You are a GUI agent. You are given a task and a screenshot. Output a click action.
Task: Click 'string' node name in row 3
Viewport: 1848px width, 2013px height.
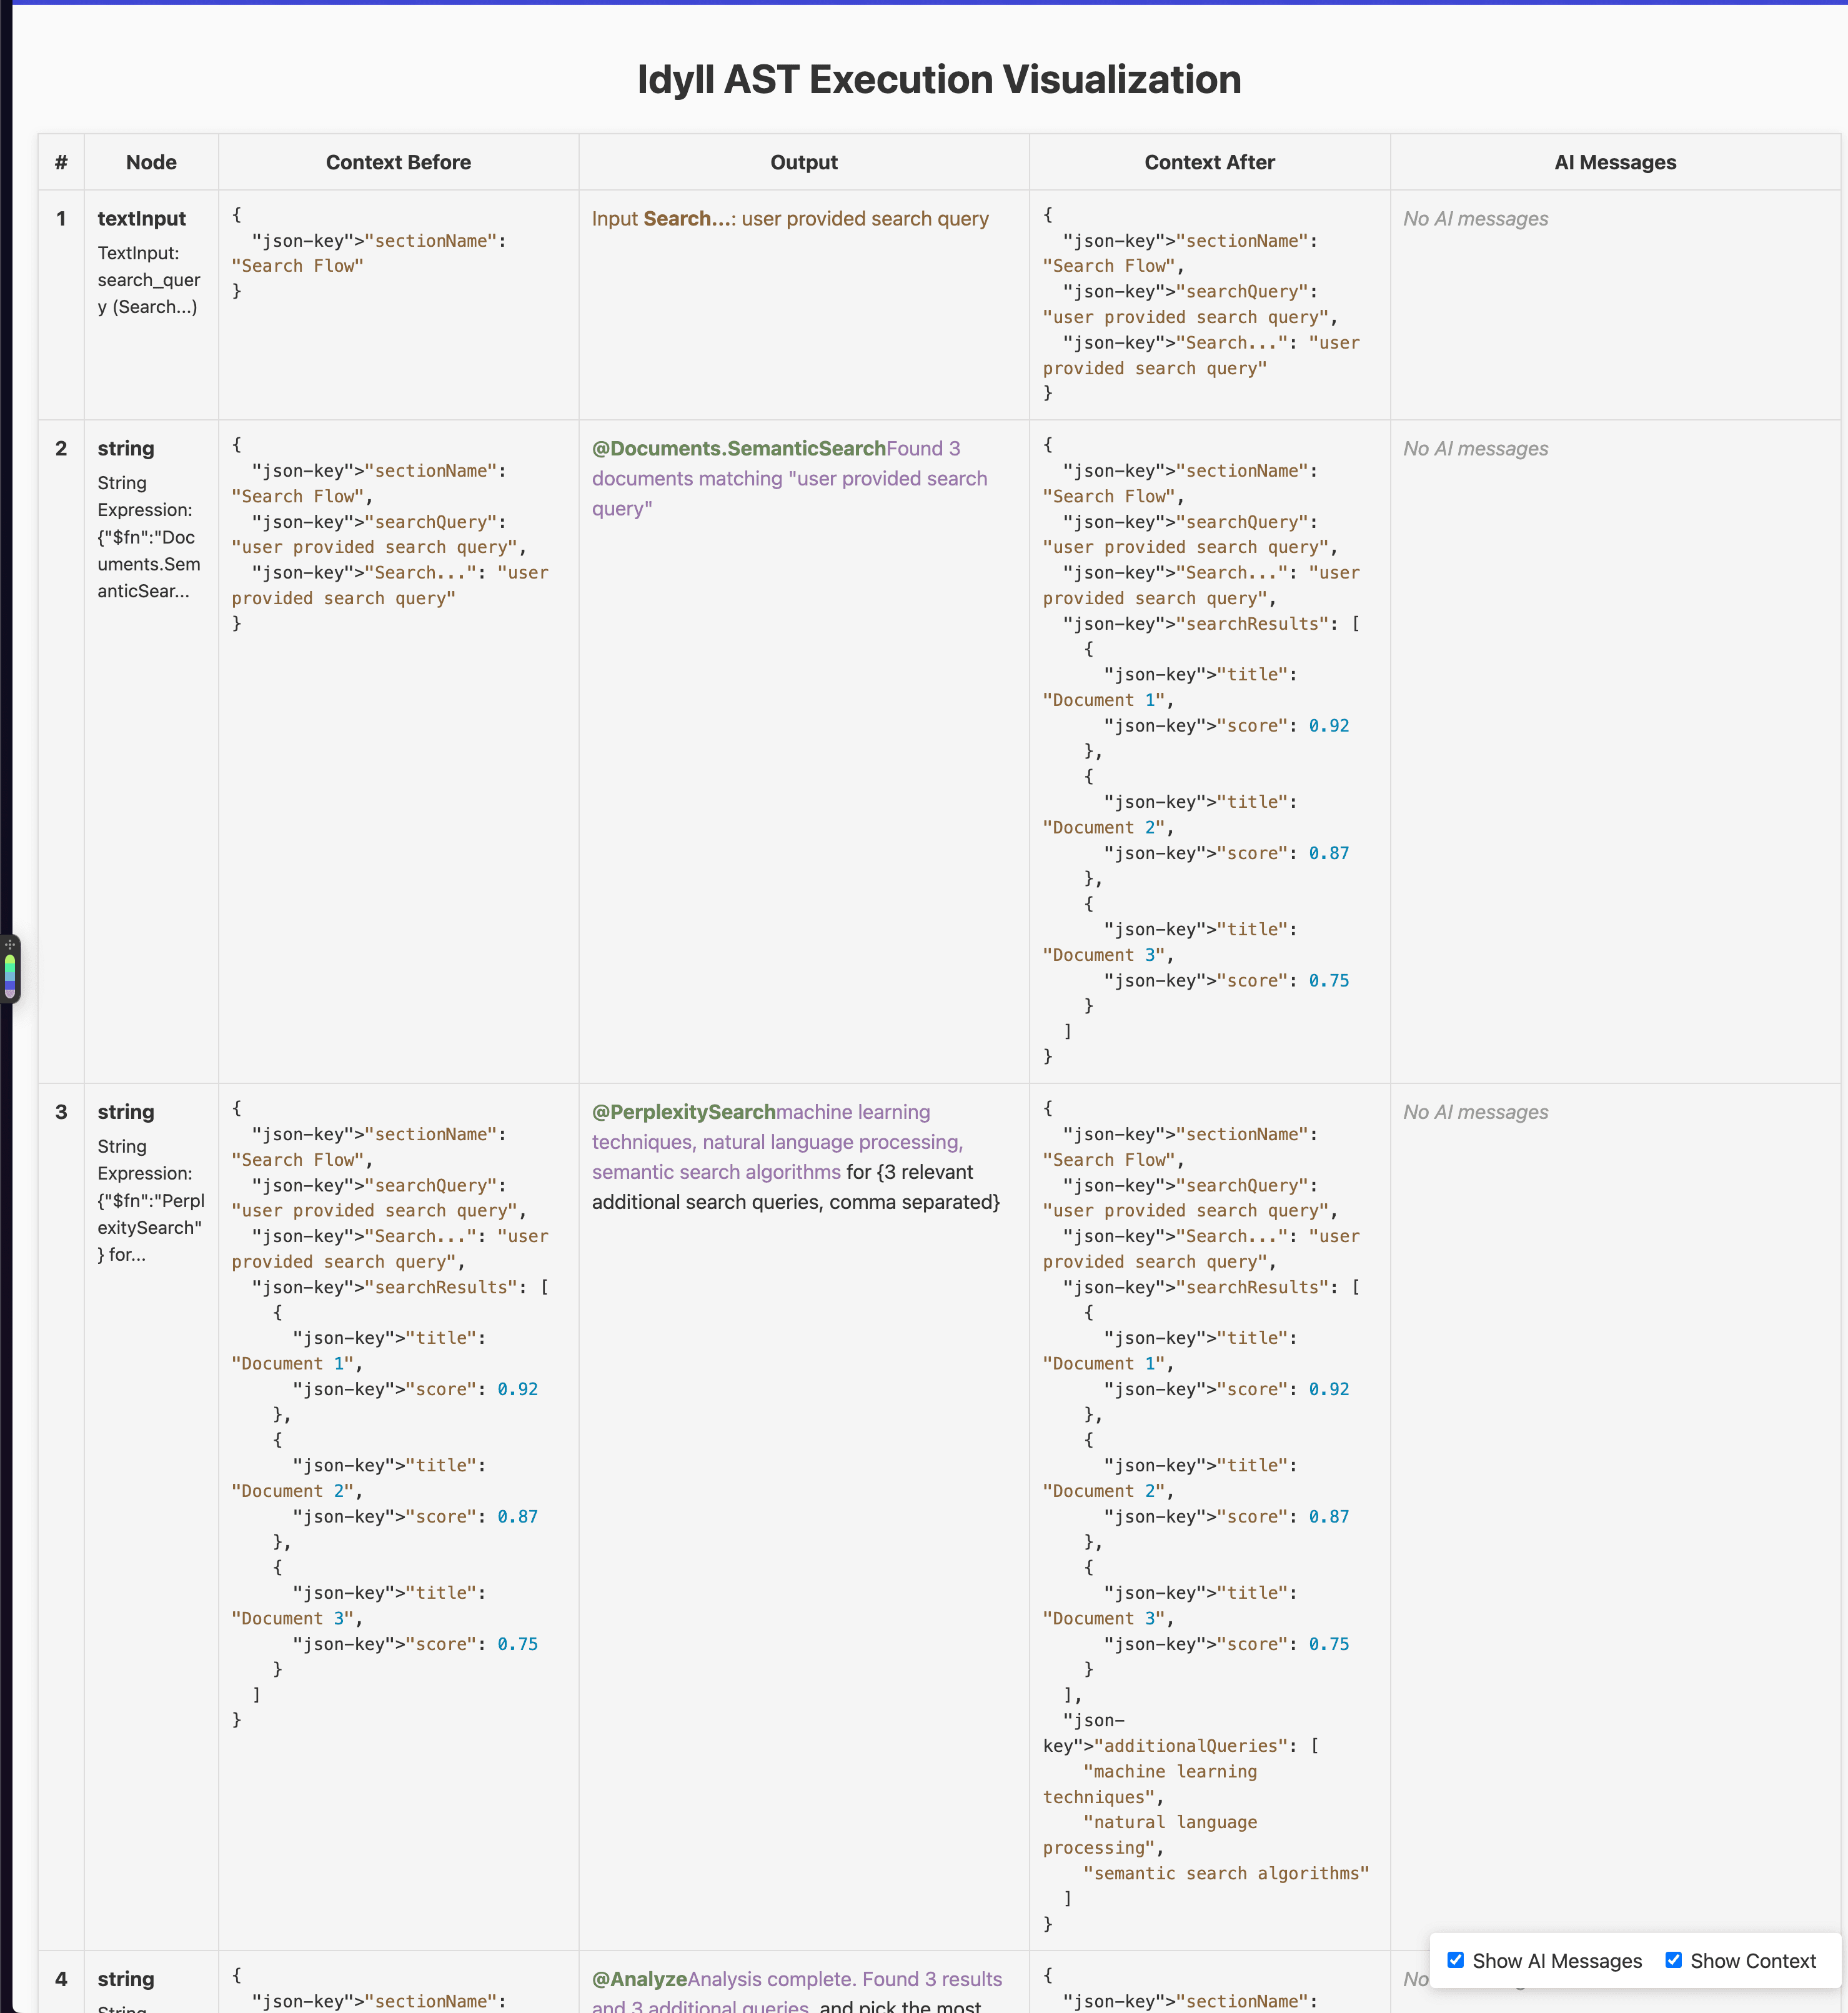[126, 1112]
